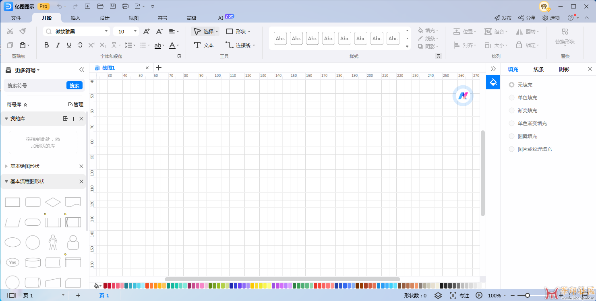The image size is (596, 301).
Task: Click Manage (管理) symbol library
Action: point(76,104)
